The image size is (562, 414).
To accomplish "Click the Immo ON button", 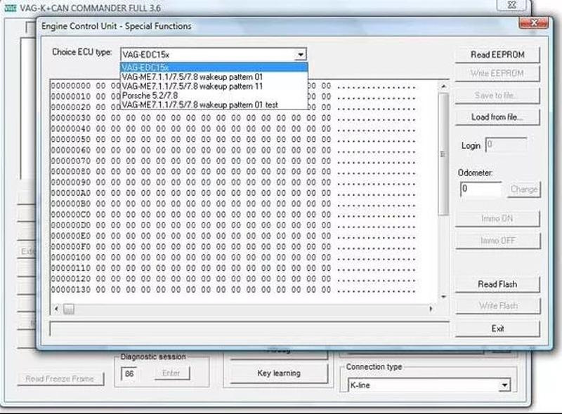I will click(497, 218).
